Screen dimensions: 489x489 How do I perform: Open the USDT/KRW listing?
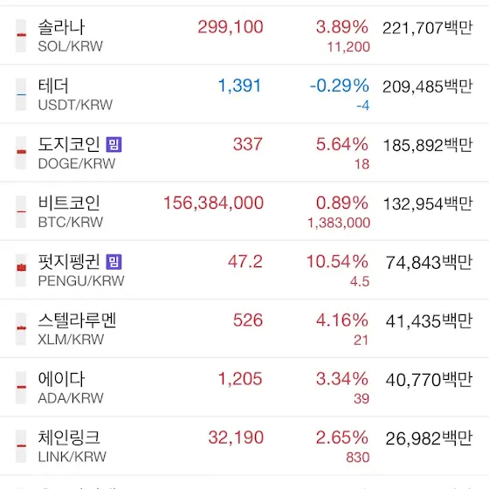244,94
